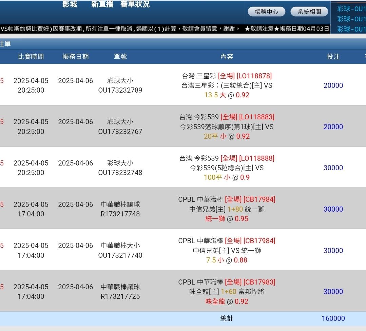366x331 pixels.
Task: Click the 100平 小 @ 0.9 bet line
Action: click(227, 177)
